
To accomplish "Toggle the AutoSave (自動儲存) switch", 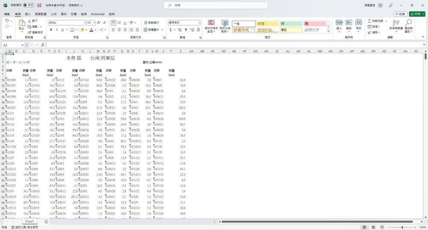I will point(28,5).
